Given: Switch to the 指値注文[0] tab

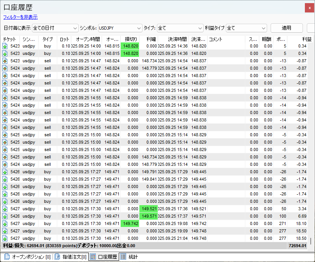Looking at the screenshot, I should (74, 257).
